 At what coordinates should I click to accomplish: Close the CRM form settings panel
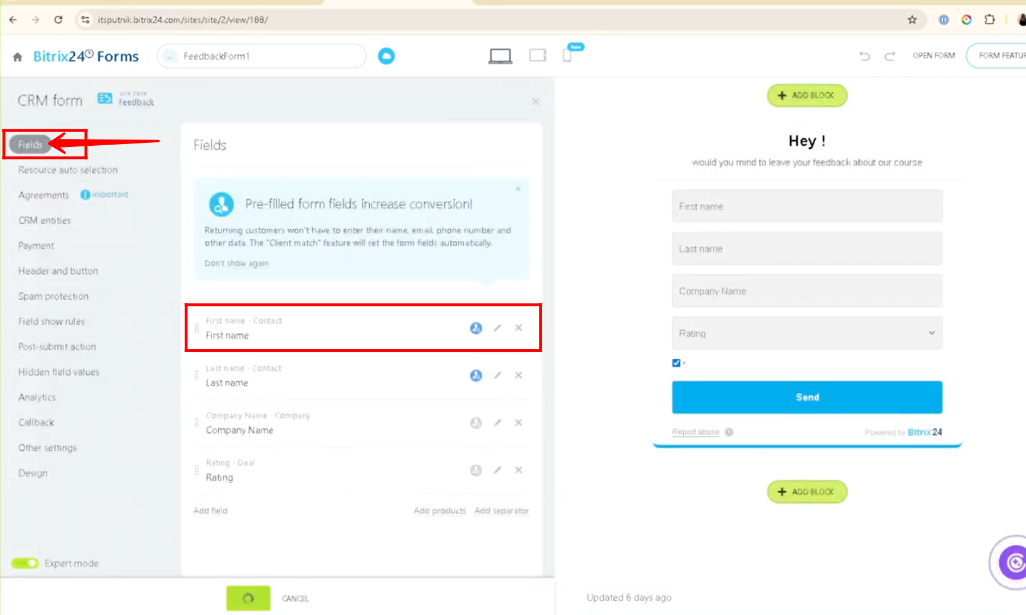point(536,101)
